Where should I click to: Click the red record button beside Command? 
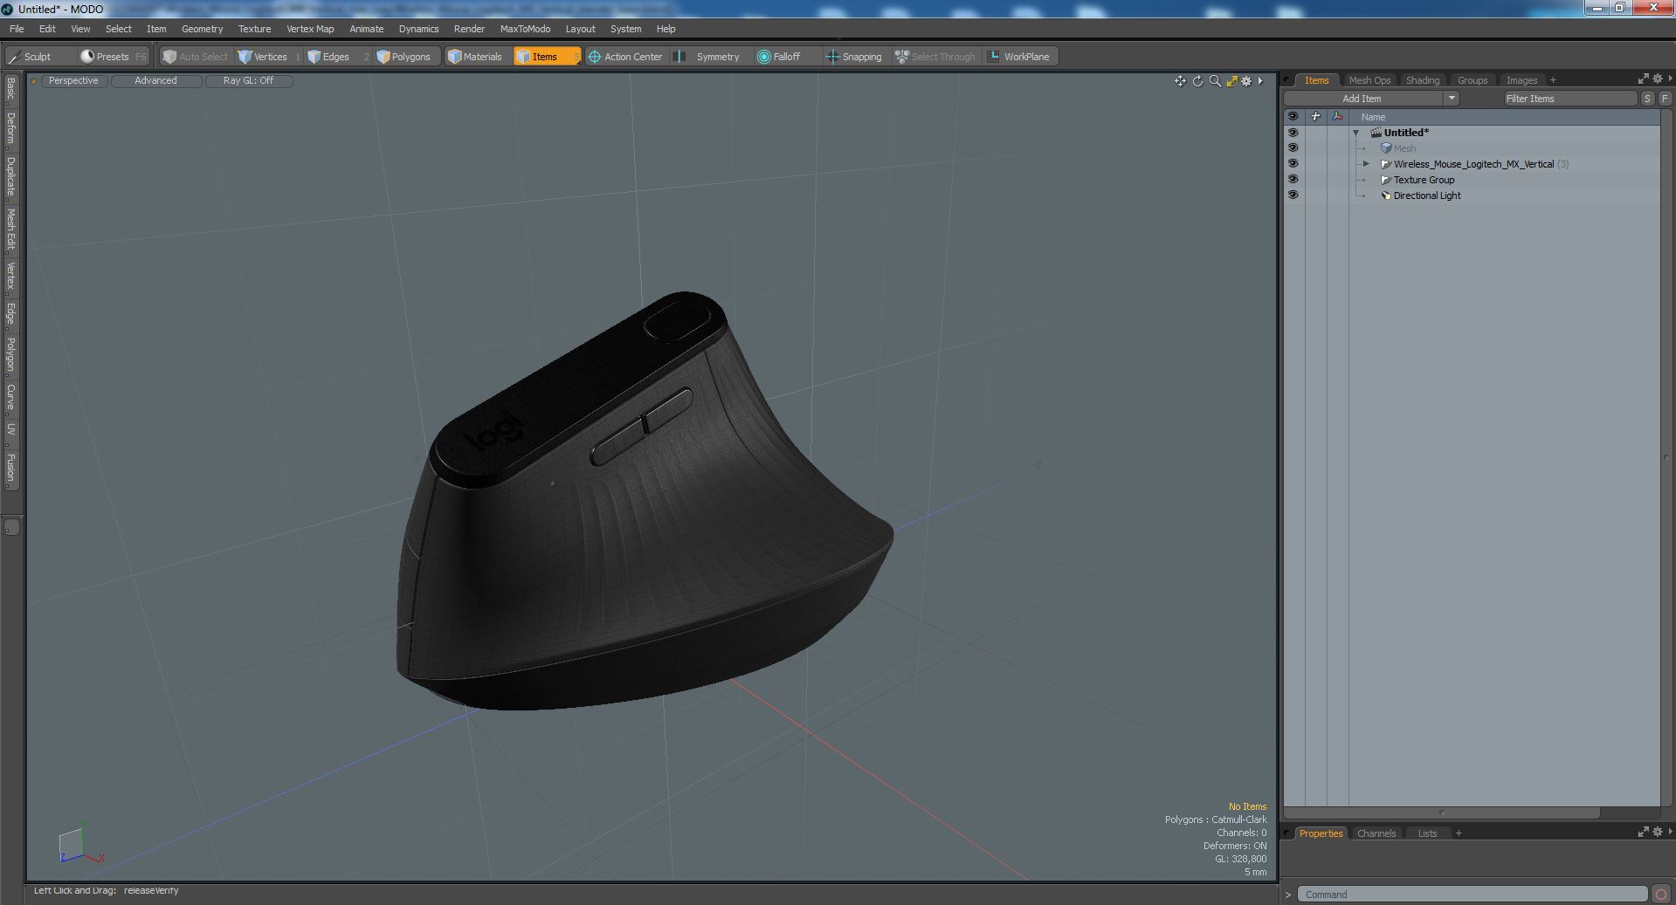pyautogui.click(x=1661, y=894)
